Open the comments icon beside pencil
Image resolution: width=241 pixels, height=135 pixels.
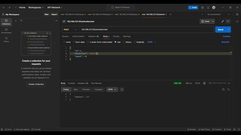pos(228,21)
